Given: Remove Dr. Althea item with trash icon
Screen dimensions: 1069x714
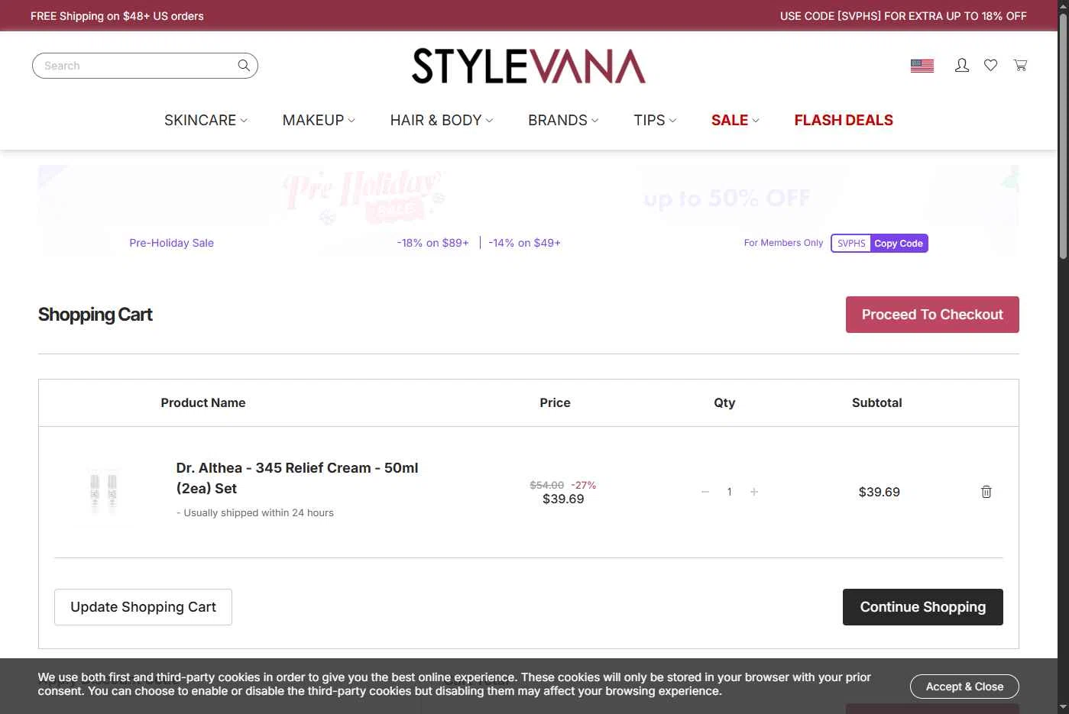Looking at the screenshot, I should 986,492.
